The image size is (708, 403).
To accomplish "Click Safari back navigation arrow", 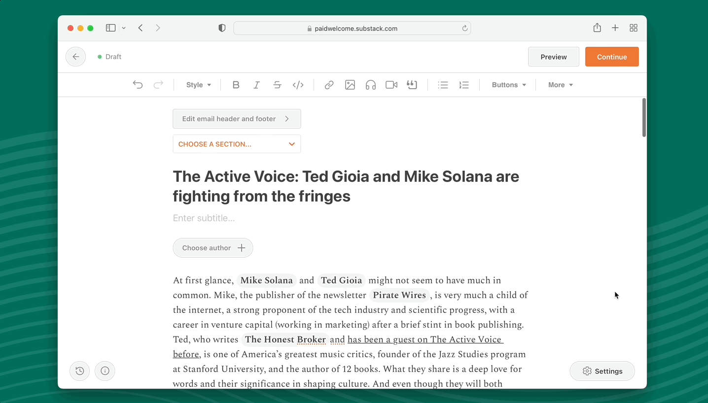I will pyautogui.click(x=141, y=28).
